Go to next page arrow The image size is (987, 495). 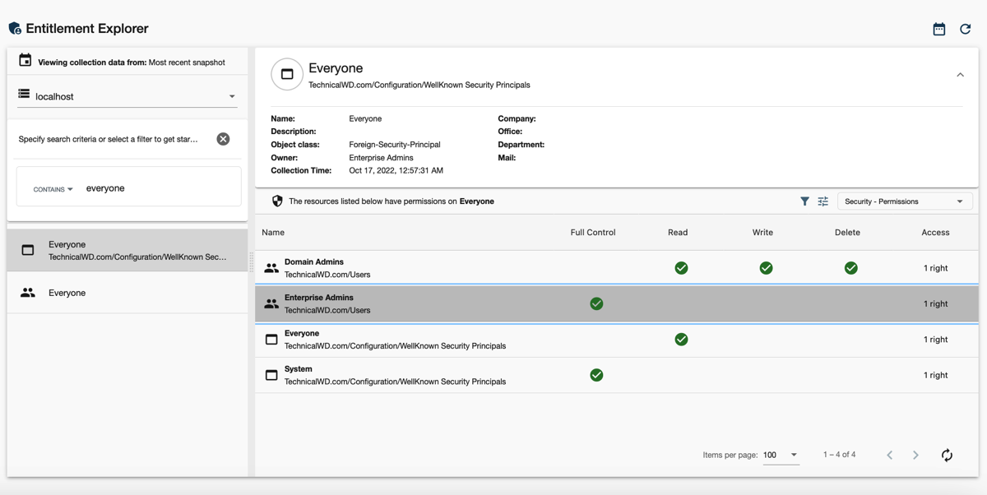click(915, 455)
